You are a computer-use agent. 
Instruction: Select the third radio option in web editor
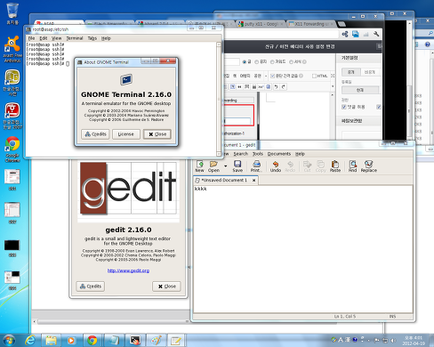[x=272, y=62]
